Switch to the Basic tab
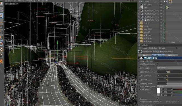182x106 pixels. tap(145, 55)
